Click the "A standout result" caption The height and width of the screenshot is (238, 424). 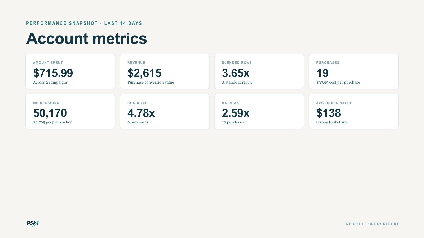pyautogui.click(x=237, y=82)
